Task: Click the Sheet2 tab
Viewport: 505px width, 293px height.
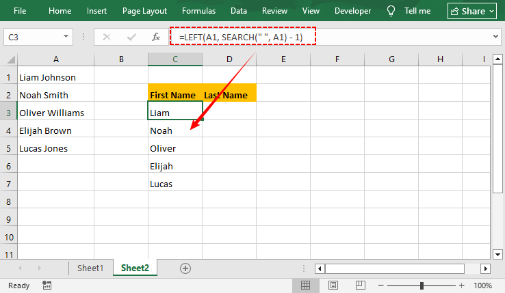Action: pos(135,268)
